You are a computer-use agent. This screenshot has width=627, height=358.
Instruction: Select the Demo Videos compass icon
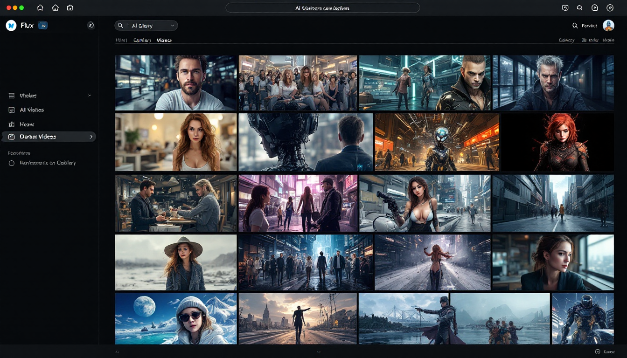11,137
